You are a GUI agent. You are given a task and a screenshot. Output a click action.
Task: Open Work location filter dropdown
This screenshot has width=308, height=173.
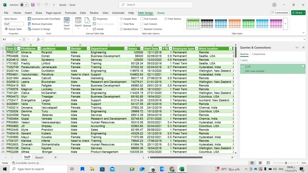231,49
